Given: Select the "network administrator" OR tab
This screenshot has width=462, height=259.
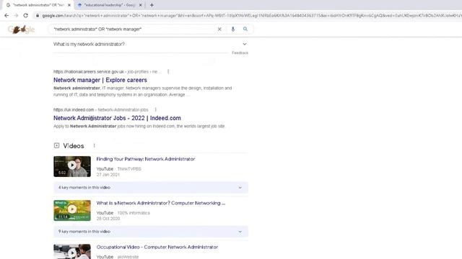Looking at the screenshot, I should 38,5.
